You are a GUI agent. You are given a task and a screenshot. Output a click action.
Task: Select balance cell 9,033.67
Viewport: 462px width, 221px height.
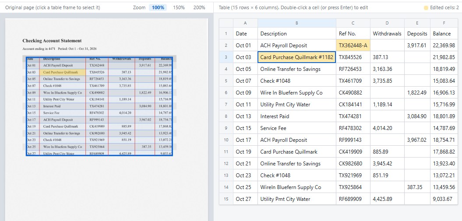pyautogui.click(x=444, y=199)
